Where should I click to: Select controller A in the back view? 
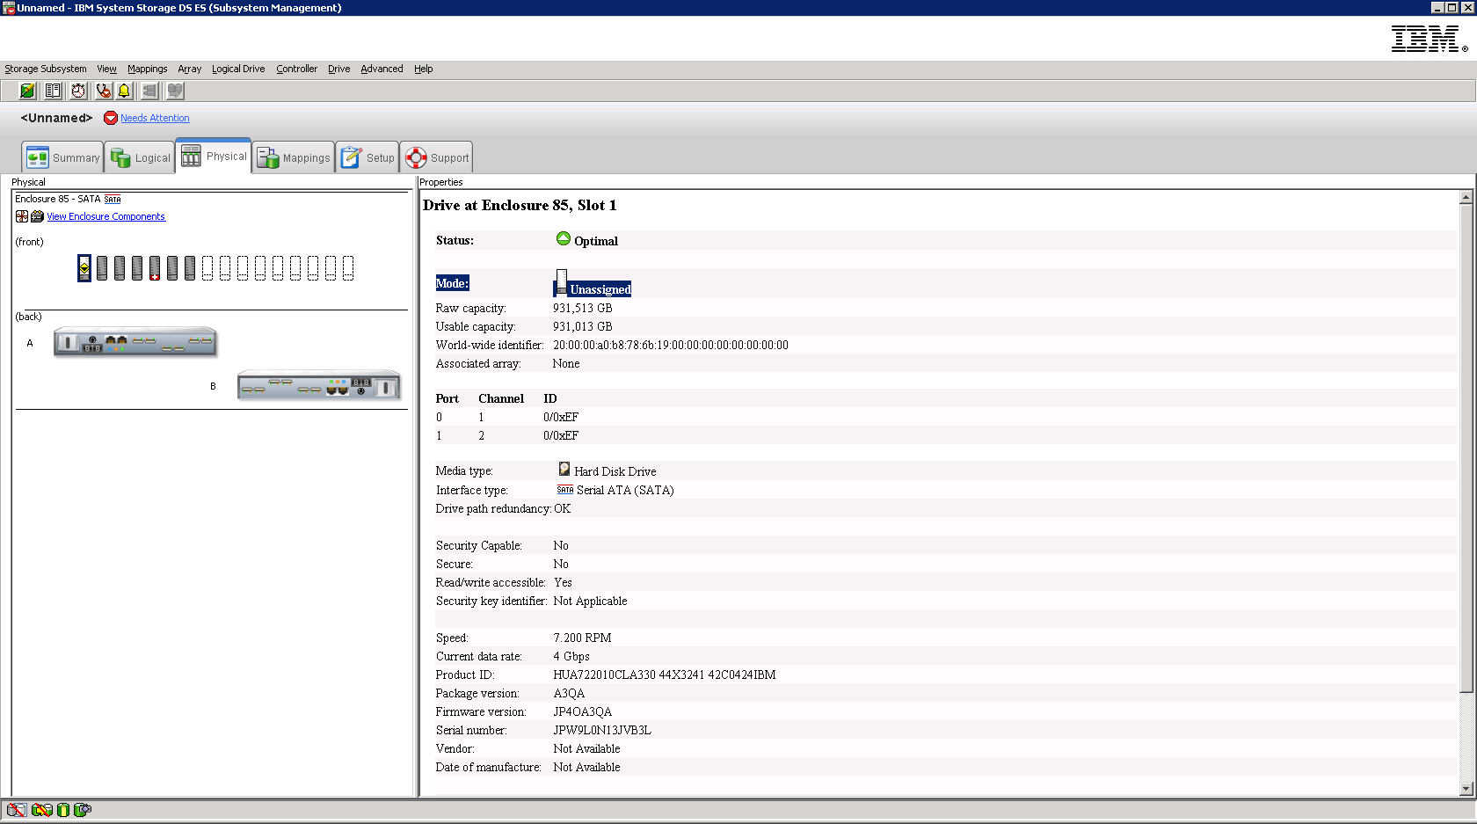(135, 341)
